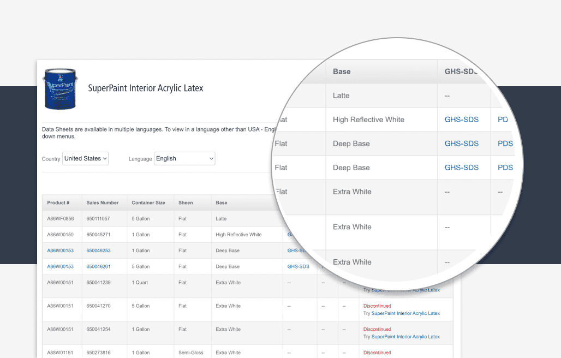Open product link A86W00153 in the 650046253 row
Viewport: 561px width, 358px height.
pos(61,250)
